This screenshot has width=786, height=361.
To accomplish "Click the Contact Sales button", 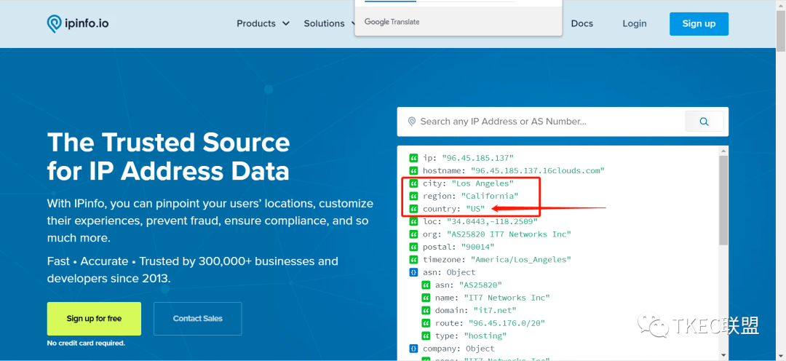I will click(197, 318).
